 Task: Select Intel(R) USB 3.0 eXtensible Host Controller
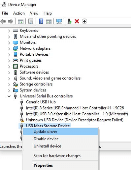(x=77, y=114)
